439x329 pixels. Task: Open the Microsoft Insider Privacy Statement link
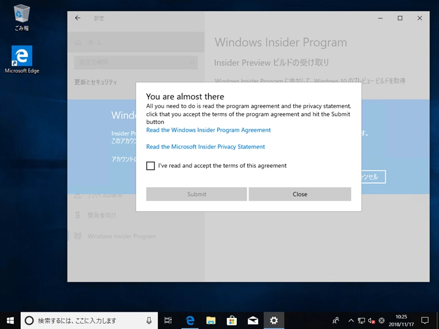click(206, 147)
